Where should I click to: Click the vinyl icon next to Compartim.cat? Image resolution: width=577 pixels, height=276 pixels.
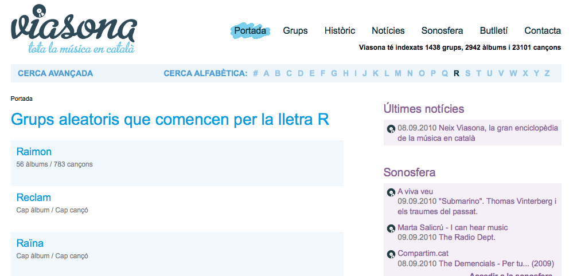point(391,254)
